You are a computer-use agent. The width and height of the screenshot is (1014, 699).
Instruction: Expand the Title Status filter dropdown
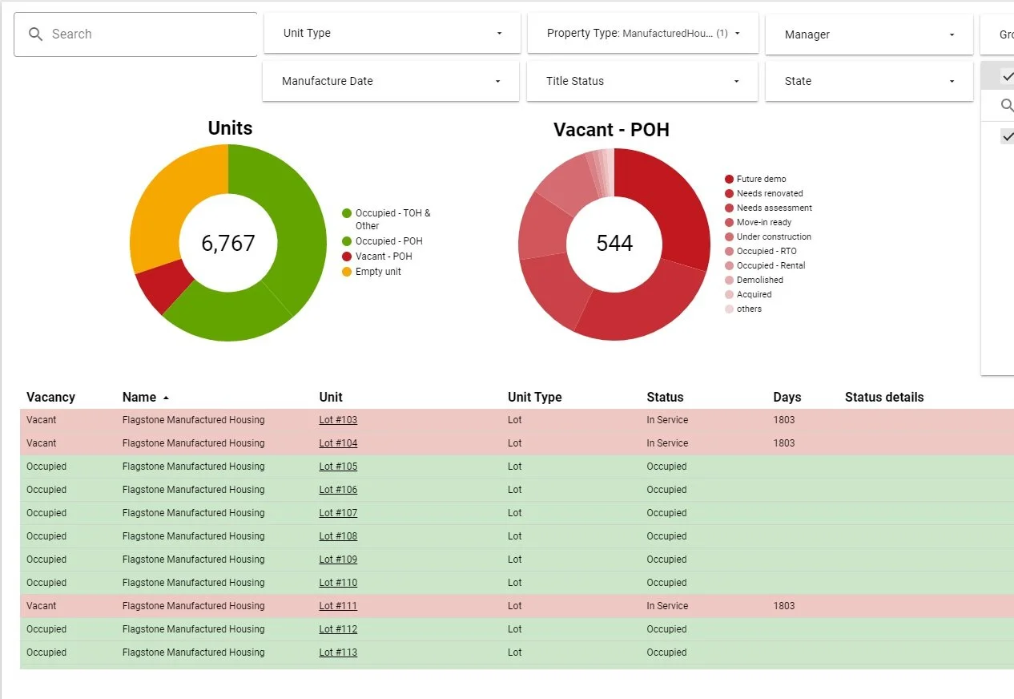click(642, 81)
